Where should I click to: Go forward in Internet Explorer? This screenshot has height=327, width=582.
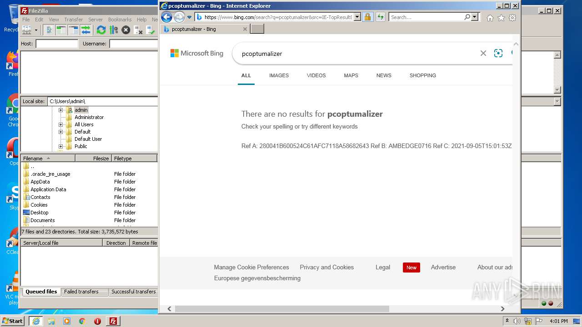pos(180,17)
